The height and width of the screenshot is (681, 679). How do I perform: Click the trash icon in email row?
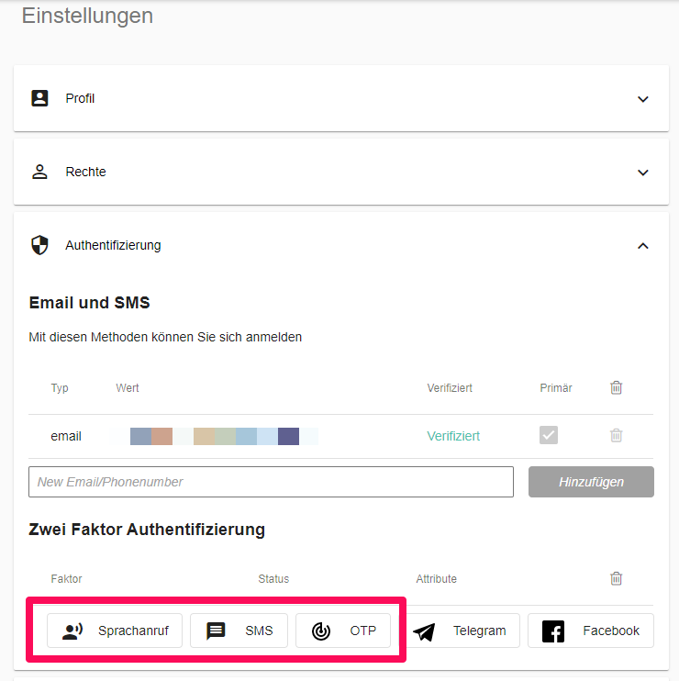(x=617, y=436)
